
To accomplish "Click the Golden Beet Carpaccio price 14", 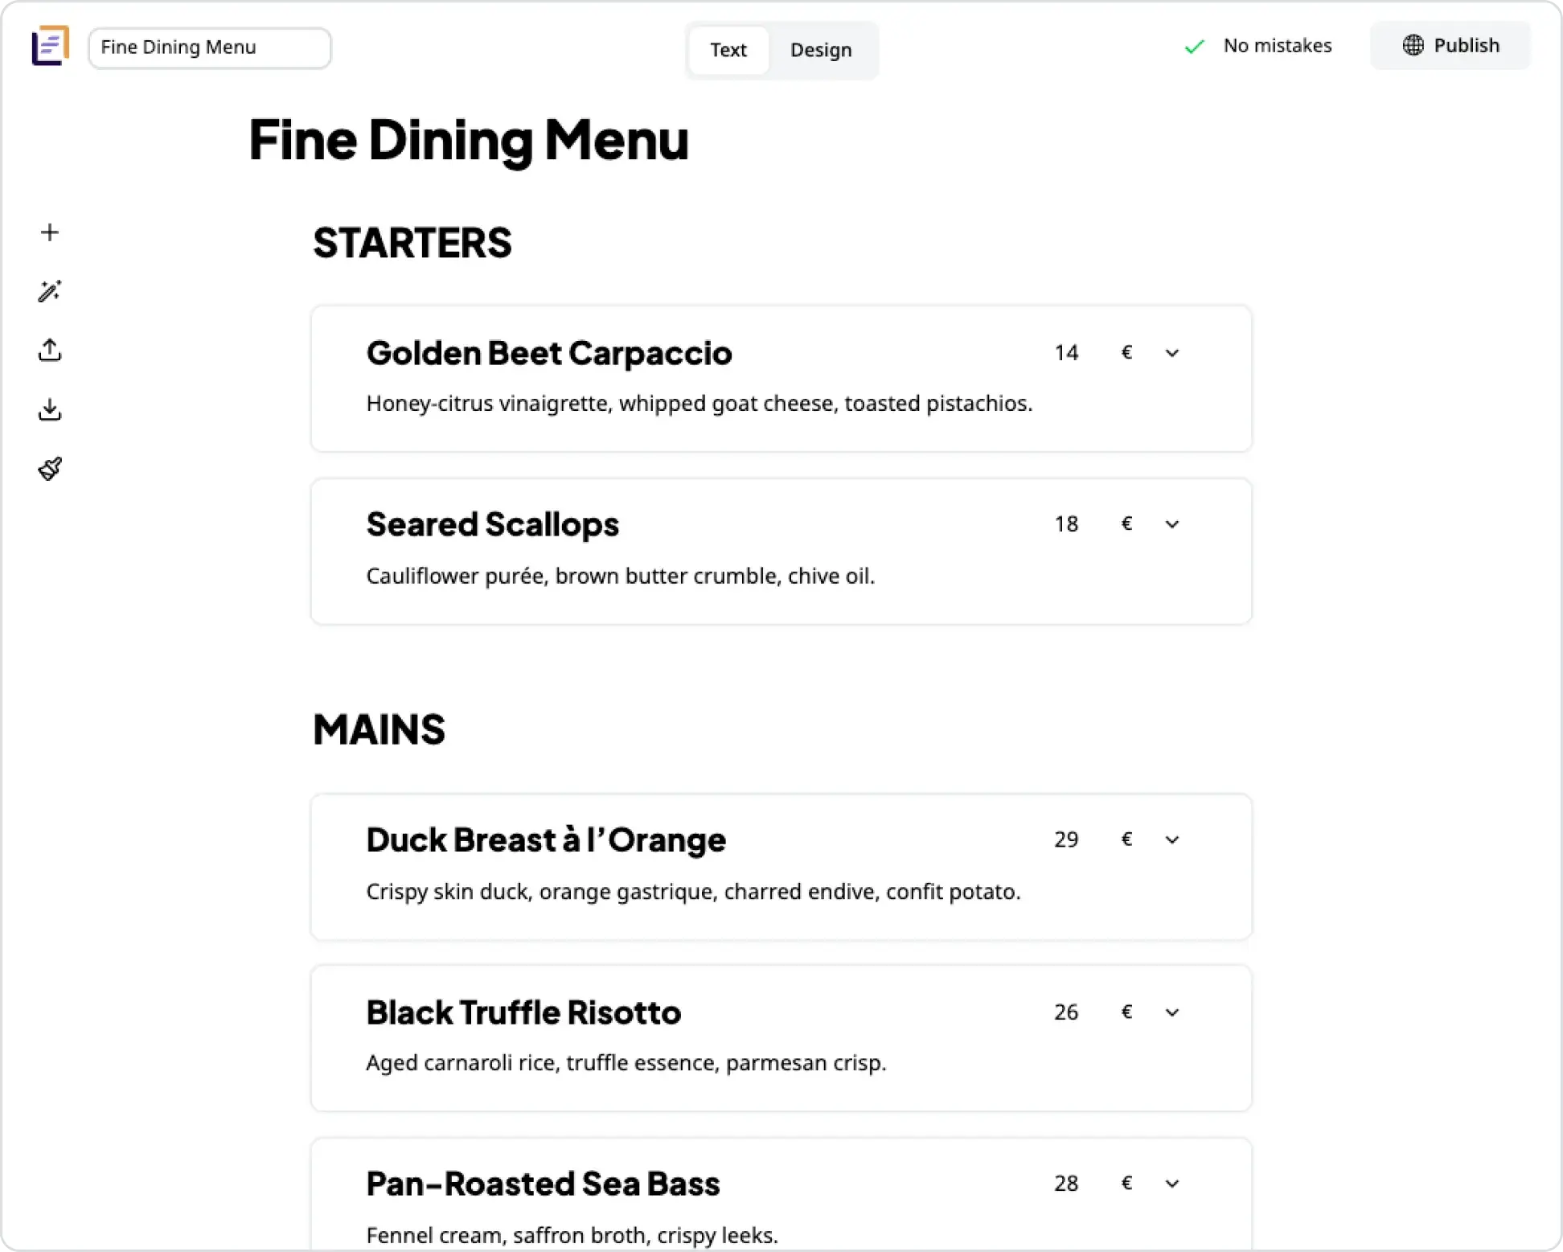I will (x=1066, y=353).
